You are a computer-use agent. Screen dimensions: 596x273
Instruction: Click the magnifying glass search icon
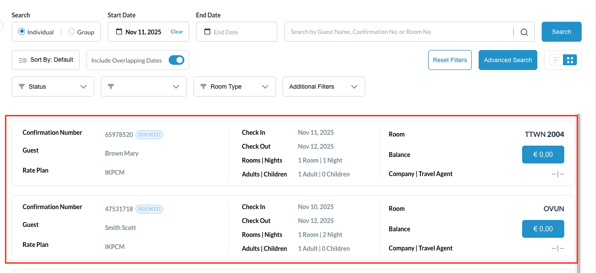[x=524, y=32]
